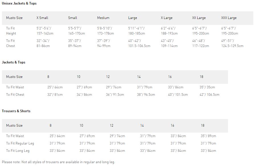Image resolution: width=255 pixels, height=168 pixels.
Task: Click the 35"/ 35cm waist value
Action: coord(207,87)
